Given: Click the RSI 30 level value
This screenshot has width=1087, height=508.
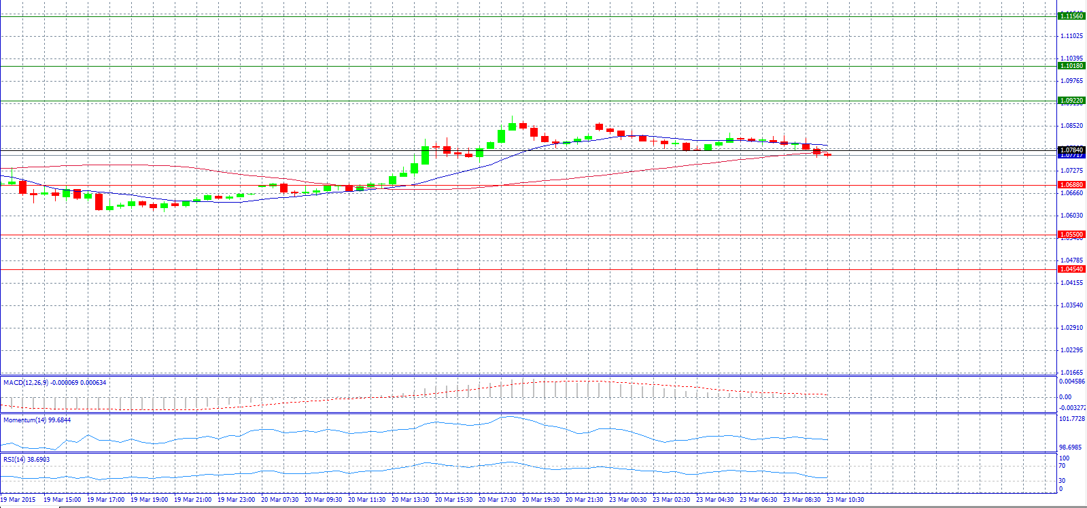Looking at the screenshot, I should pyautogui.click(x=1063, y=481).
